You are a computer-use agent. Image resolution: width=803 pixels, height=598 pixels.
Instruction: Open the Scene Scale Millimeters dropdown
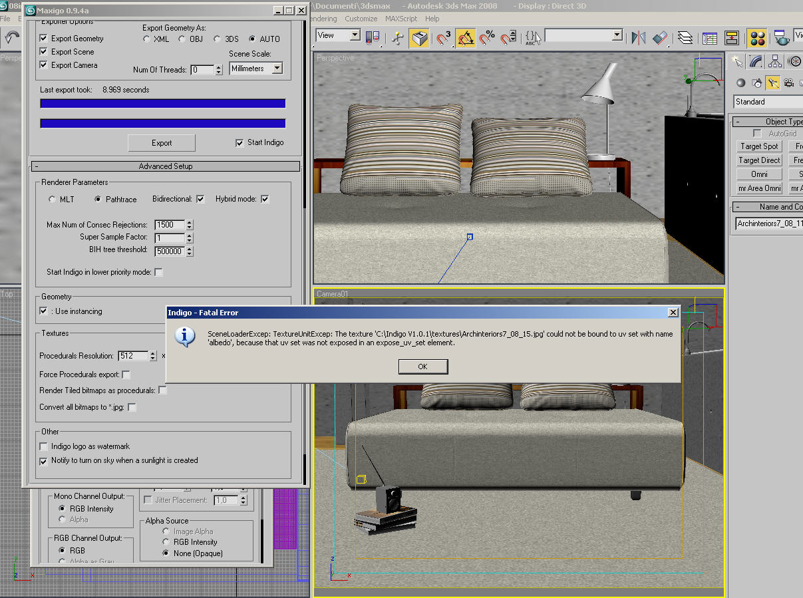256,69
